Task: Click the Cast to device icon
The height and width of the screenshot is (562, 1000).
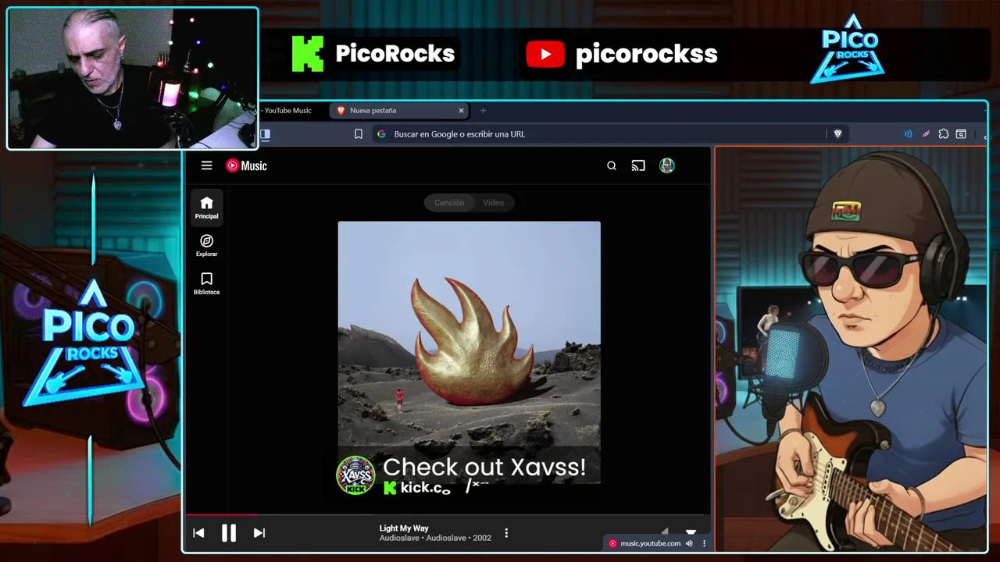Action: (x=638, y=165)
